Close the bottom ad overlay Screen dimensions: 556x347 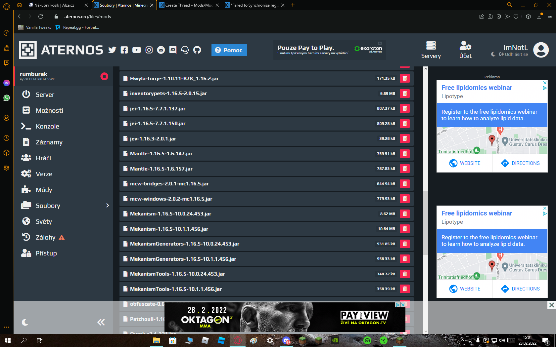(551, 305)
